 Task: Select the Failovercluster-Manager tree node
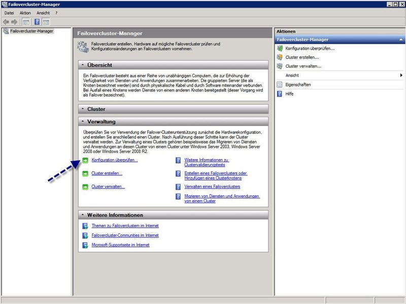(31, 31)
